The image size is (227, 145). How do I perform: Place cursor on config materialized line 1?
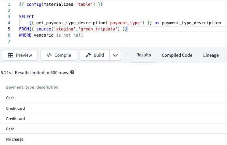[x=61, y=4]
